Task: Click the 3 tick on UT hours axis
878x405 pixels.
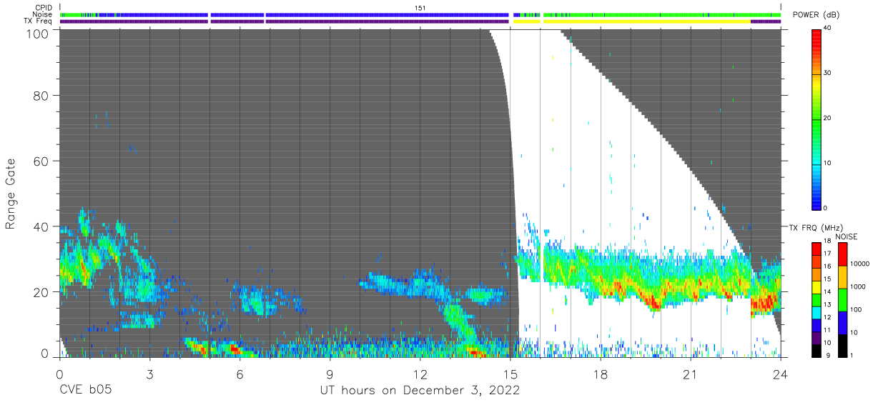Action: (149, 374)
